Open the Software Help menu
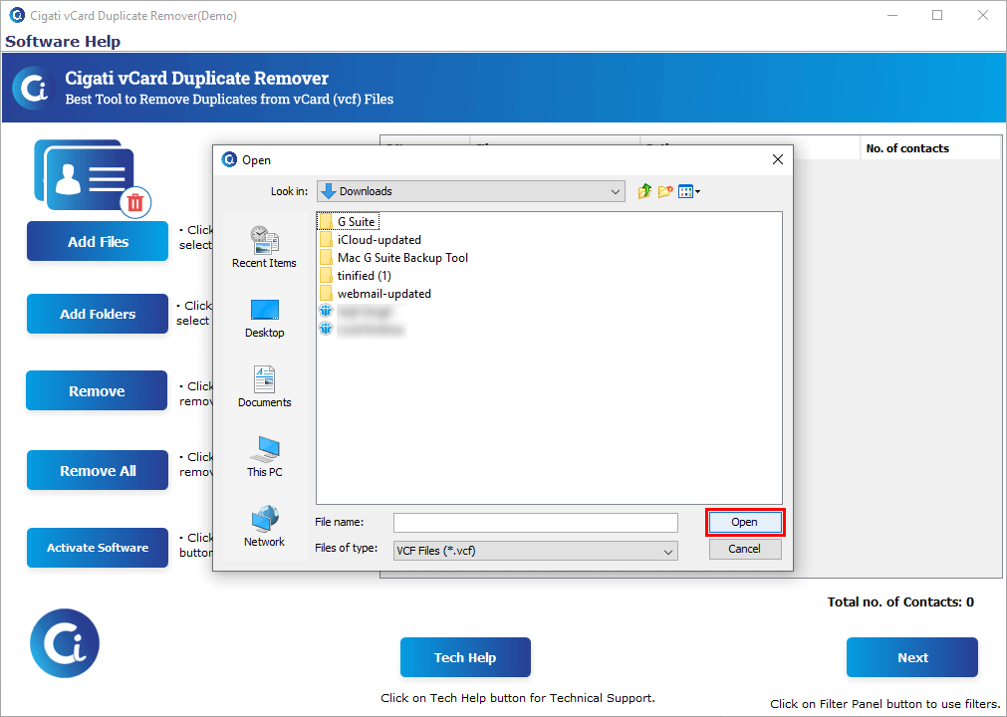 (63, 41)
